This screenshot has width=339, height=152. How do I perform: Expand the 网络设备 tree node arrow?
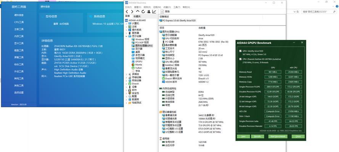(x=127, y=81)
